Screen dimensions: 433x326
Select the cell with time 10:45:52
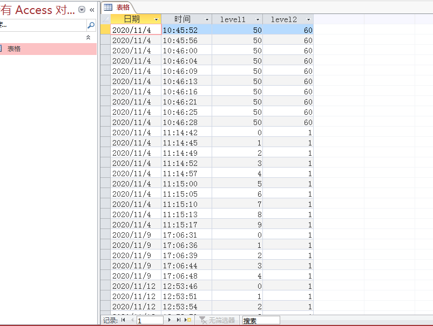(x=187, y=30)
